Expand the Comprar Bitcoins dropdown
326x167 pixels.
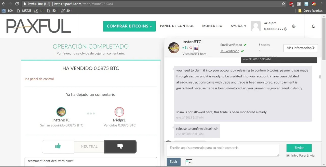pyautogui.click(x=129, y=26)
